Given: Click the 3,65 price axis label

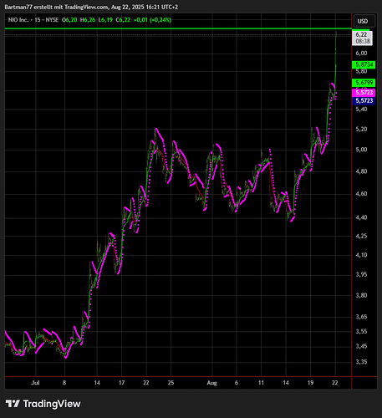Looking at the screenshot, I should [x=361, y=317].
